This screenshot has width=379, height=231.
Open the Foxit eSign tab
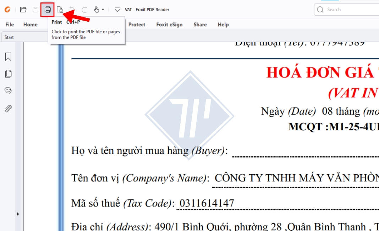(169, 24)
